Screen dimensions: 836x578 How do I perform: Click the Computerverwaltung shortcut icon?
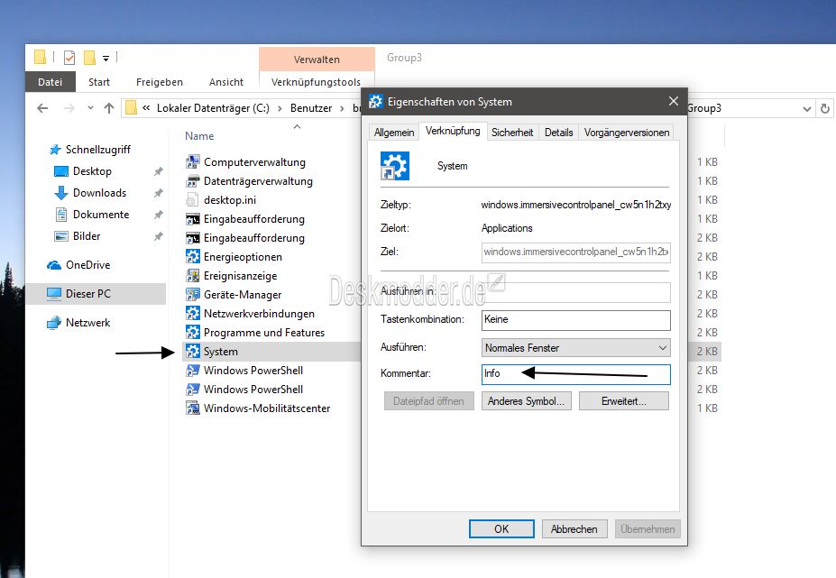coord(192,162)
